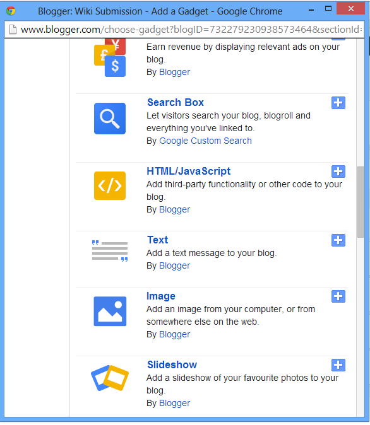
Task: Add the Image gadget with plus button
Action: 338,296
